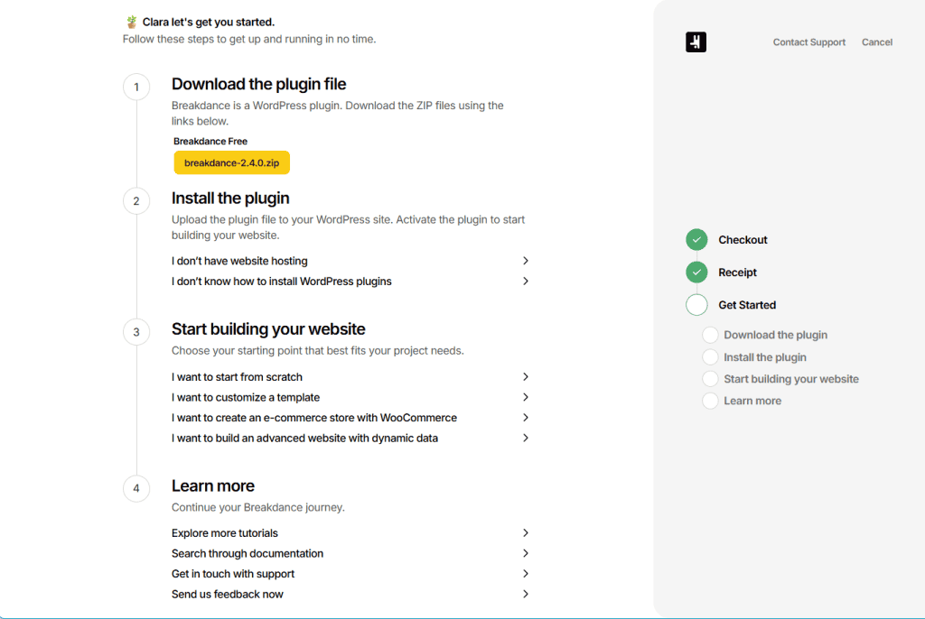Expand chevron for advanced website with dynamic data
Screen dimensions: 925x619
point(525,438)
